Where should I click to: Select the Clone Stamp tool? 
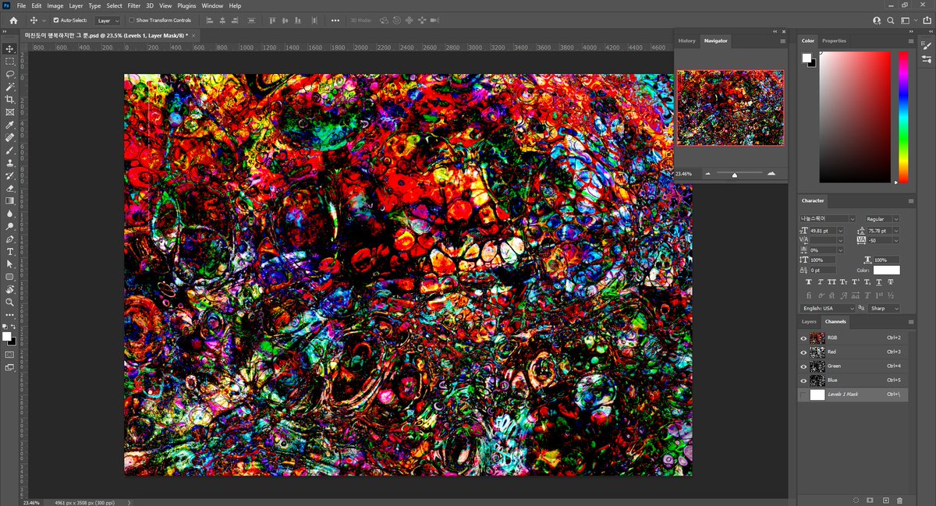point(10,163)
